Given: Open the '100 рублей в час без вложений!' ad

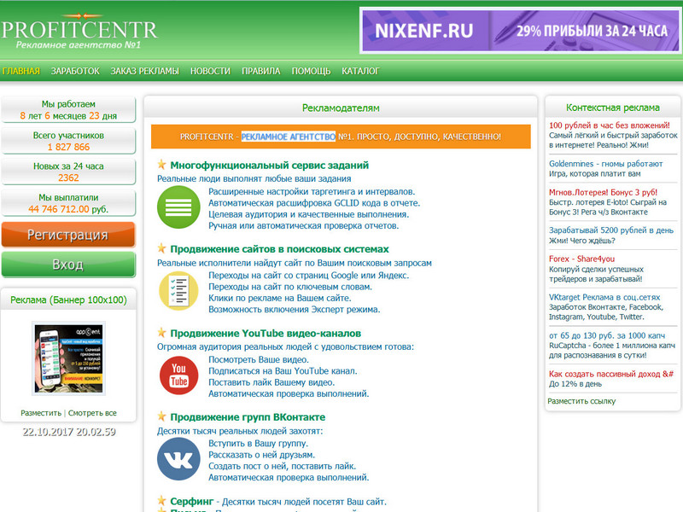Looking at the screenshot, I should point(610,125).
